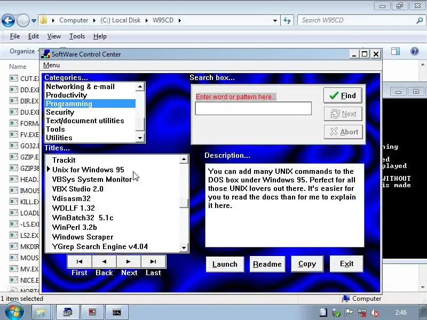Click the Explorer Forward navigation arrow
The height and width of the screenshot is (320, 427).
tap(23, 20)
